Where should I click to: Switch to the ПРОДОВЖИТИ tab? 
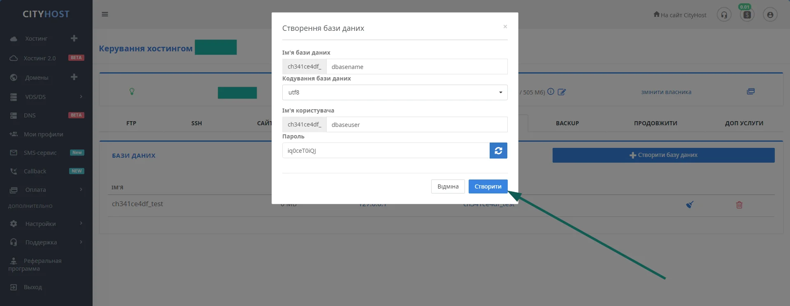655,123
